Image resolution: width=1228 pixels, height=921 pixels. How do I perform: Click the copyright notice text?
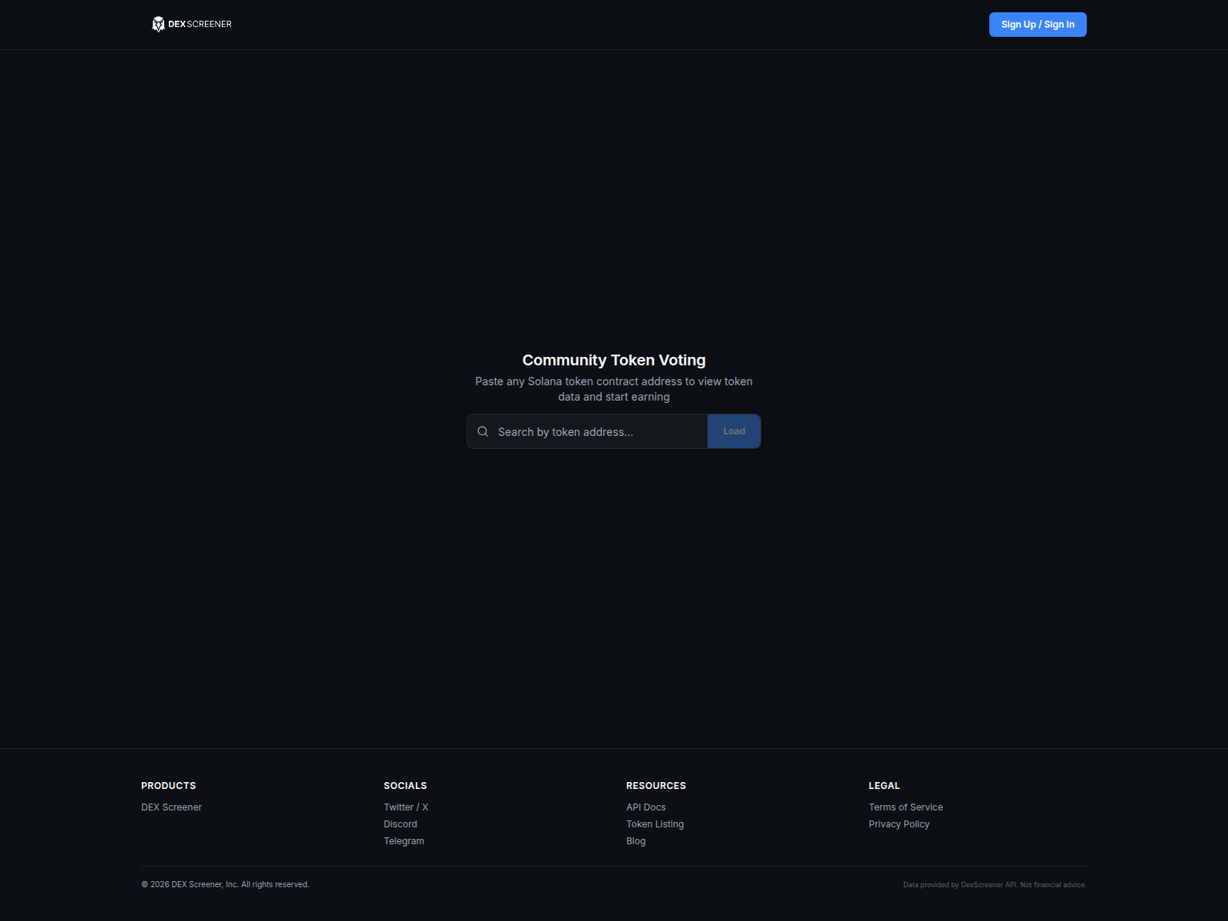click(225, 884)
